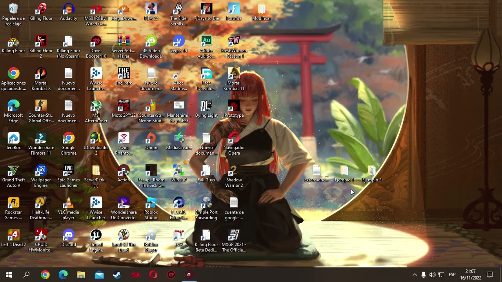The image size is (502, 282).
Task: Select the Action! desktop shortcut
Action: (124, 174)
